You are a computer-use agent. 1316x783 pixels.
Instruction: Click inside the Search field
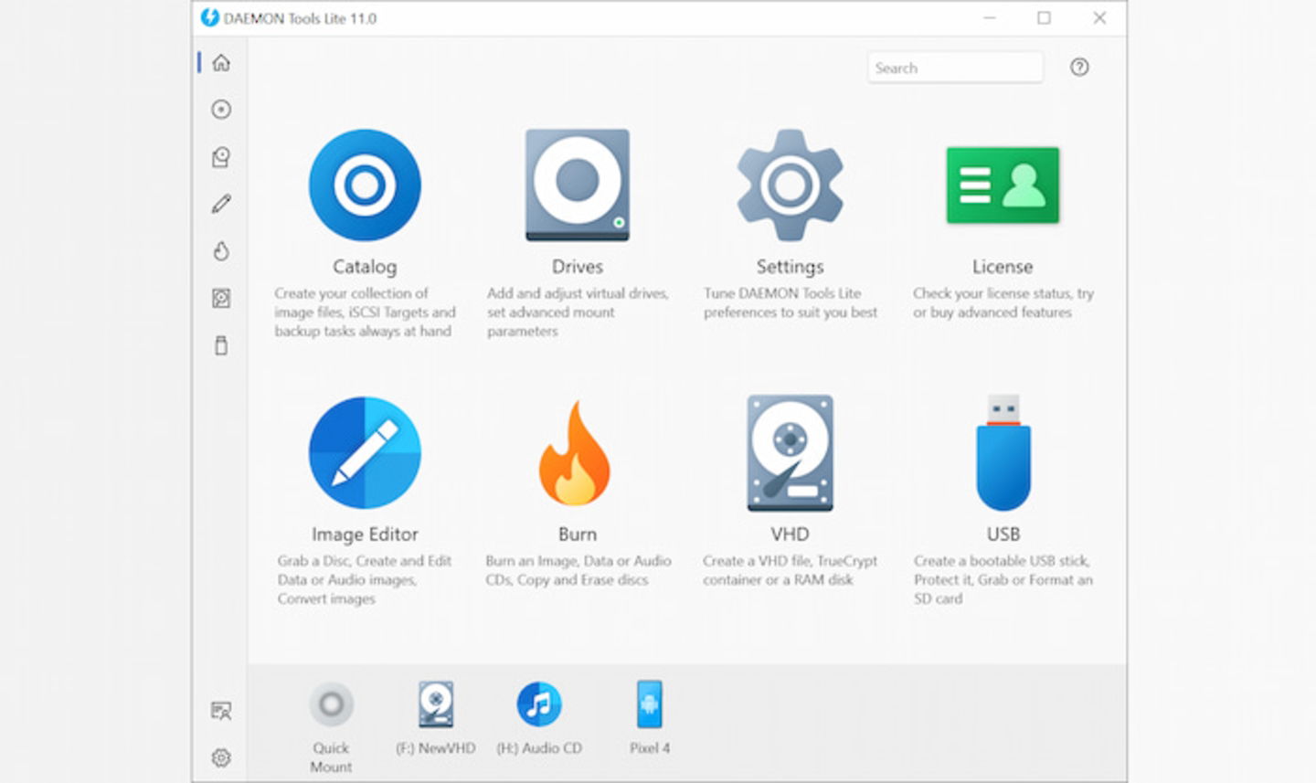955,68
